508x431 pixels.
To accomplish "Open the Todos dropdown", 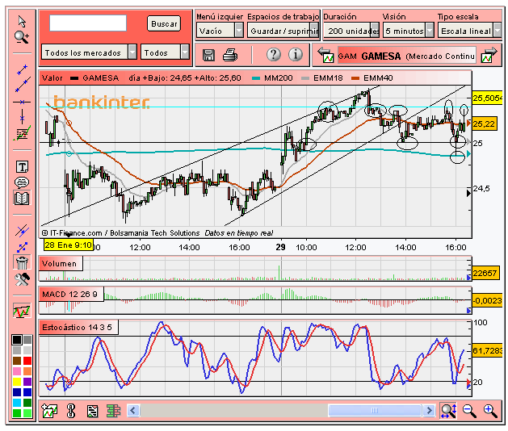I will pyautogui.click(x=165, y=52).
